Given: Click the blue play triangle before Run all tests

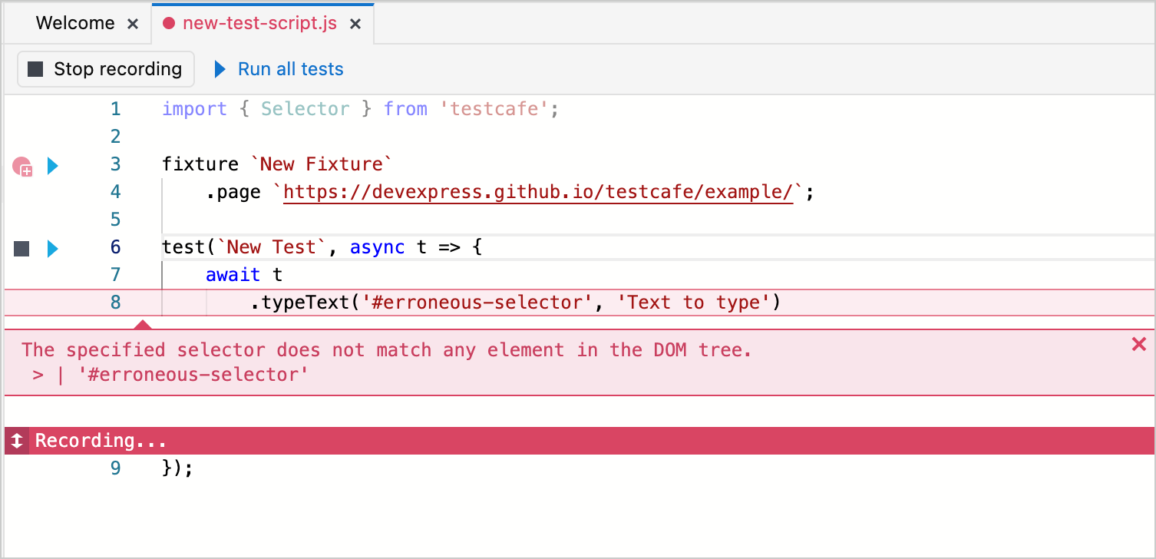Looking at the screenshot, I should click(x=220, y=68).
